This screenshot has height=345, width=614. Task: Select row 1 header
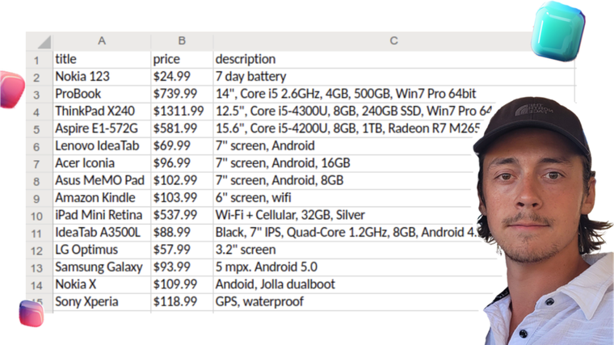click(x=37, y=60)
